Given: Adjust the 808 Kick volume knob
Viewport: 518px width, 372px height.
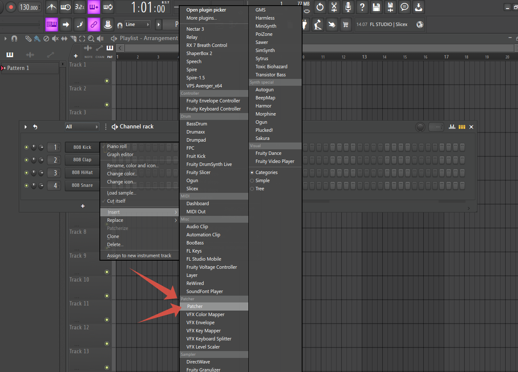Looking at the screenshot, I should pos(40,147).
